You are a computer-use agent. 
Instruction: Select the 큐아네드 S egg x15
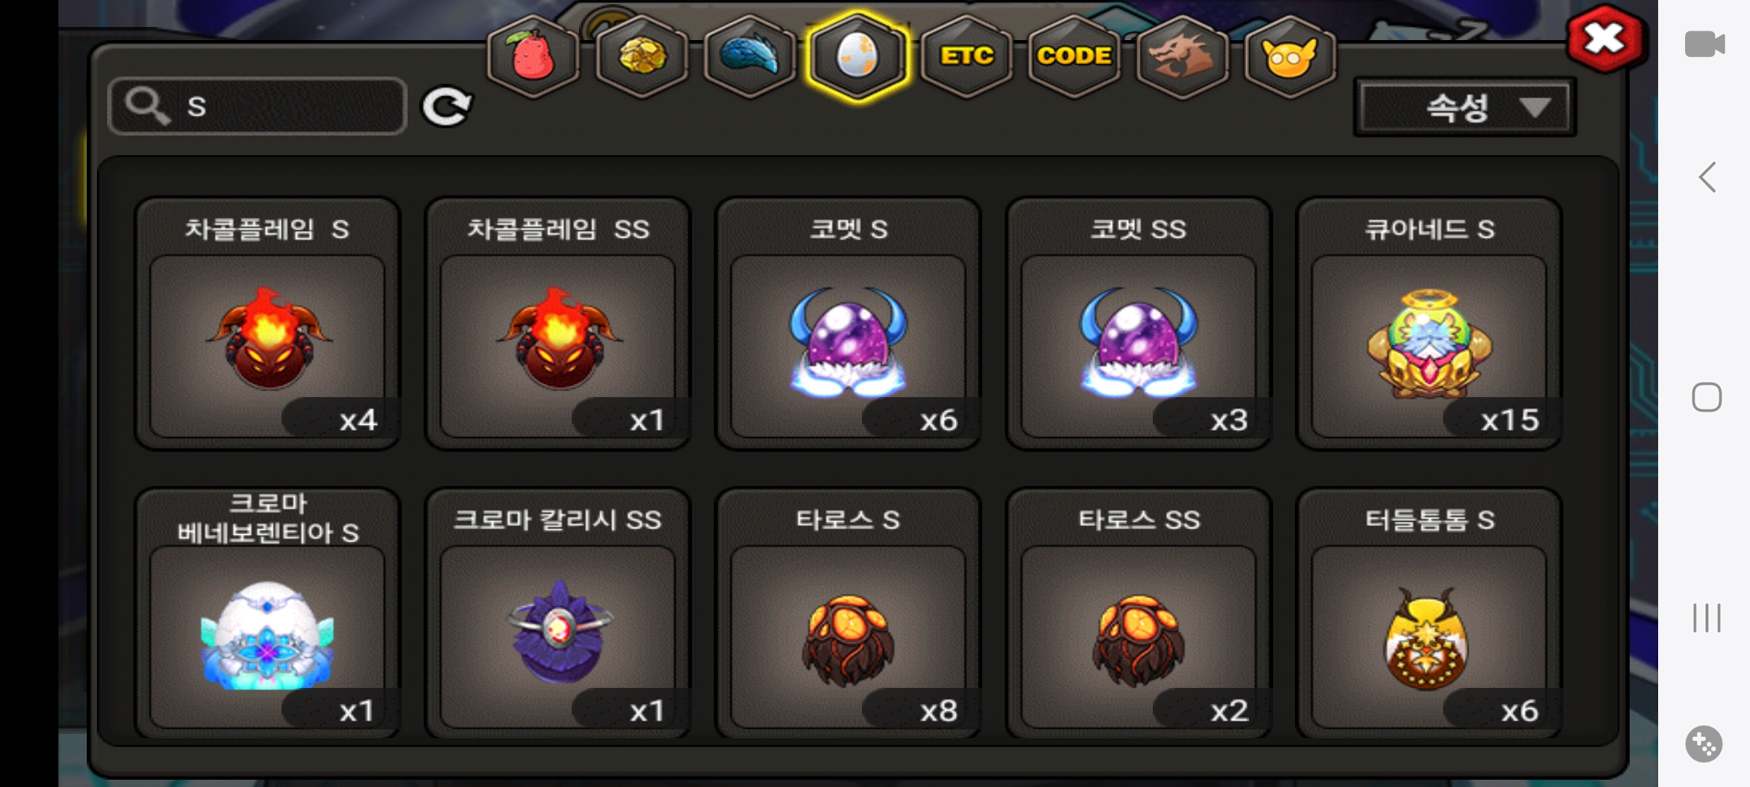pyautogui.click(x=1428, y=323)
